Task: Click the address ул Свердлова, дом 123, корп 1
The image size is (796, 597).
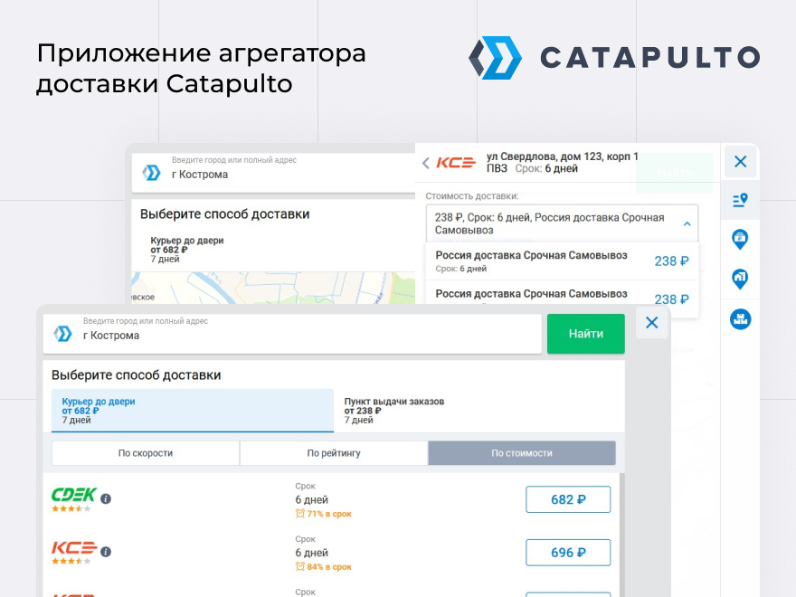Action: (562, 156)
